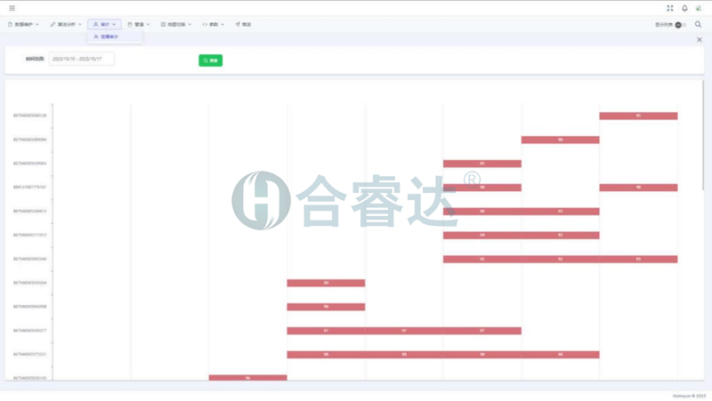This screenshot has width=712, height=401.
Task: Click the time range date field
Action: (82, 59)
